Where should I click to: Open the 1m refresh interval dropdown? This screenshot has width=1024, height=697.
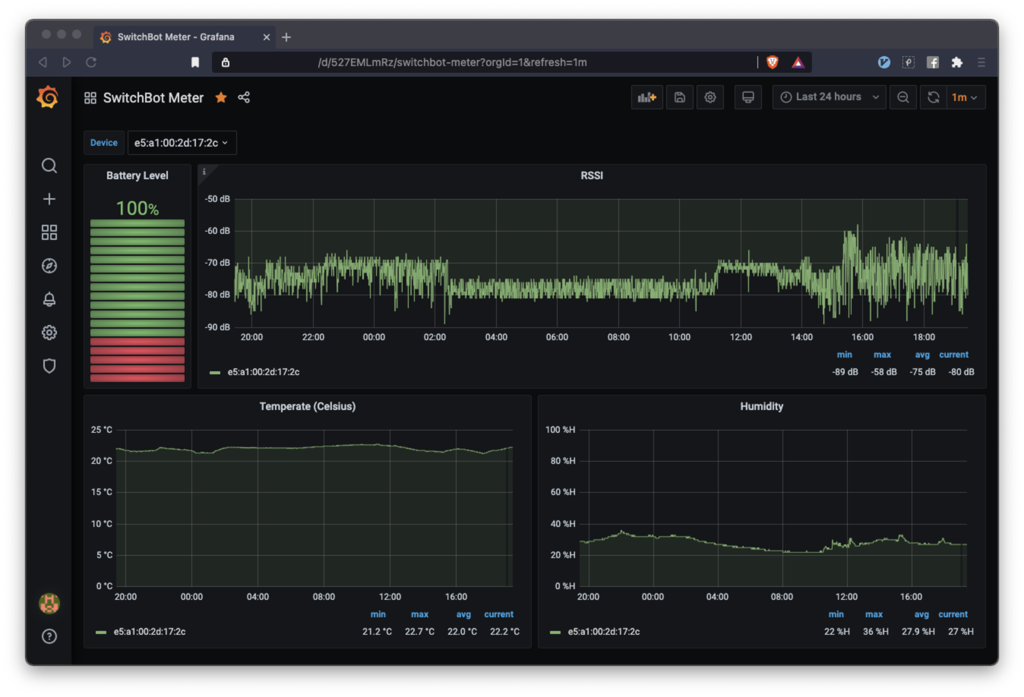pos(964,97)
